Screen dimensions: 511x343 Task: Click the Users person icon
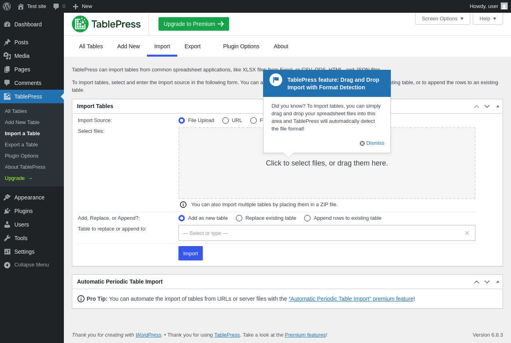coord(7,225)
